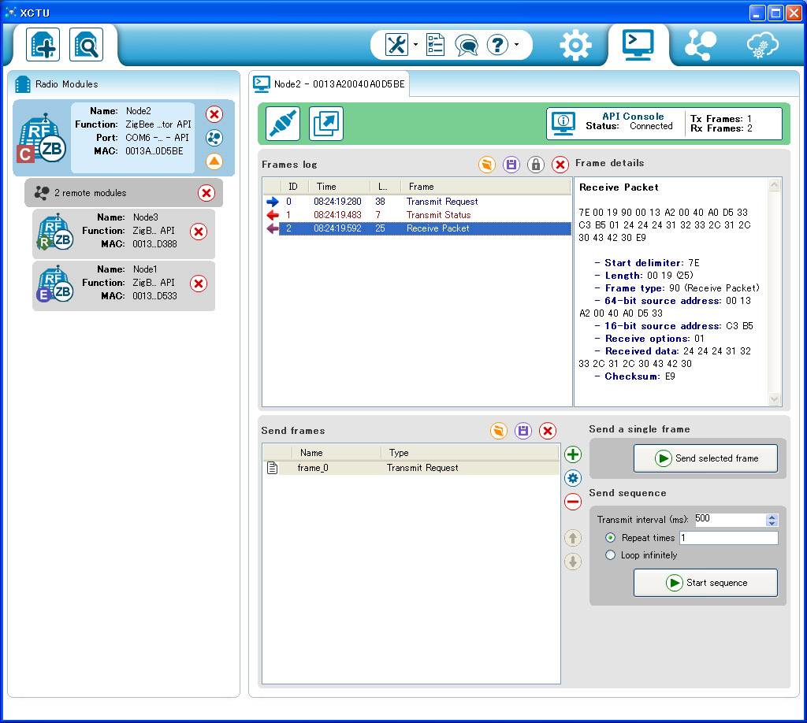This screenshot has width=807, height=723.
Task: Toggle the frames log scroll lock
Action: click(536, 165)
